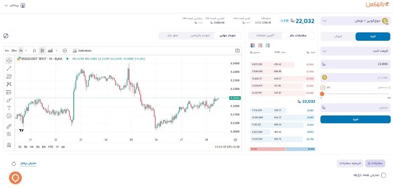Open chart price scale settings gear
The image size is (393, 188).
(235, 140)
